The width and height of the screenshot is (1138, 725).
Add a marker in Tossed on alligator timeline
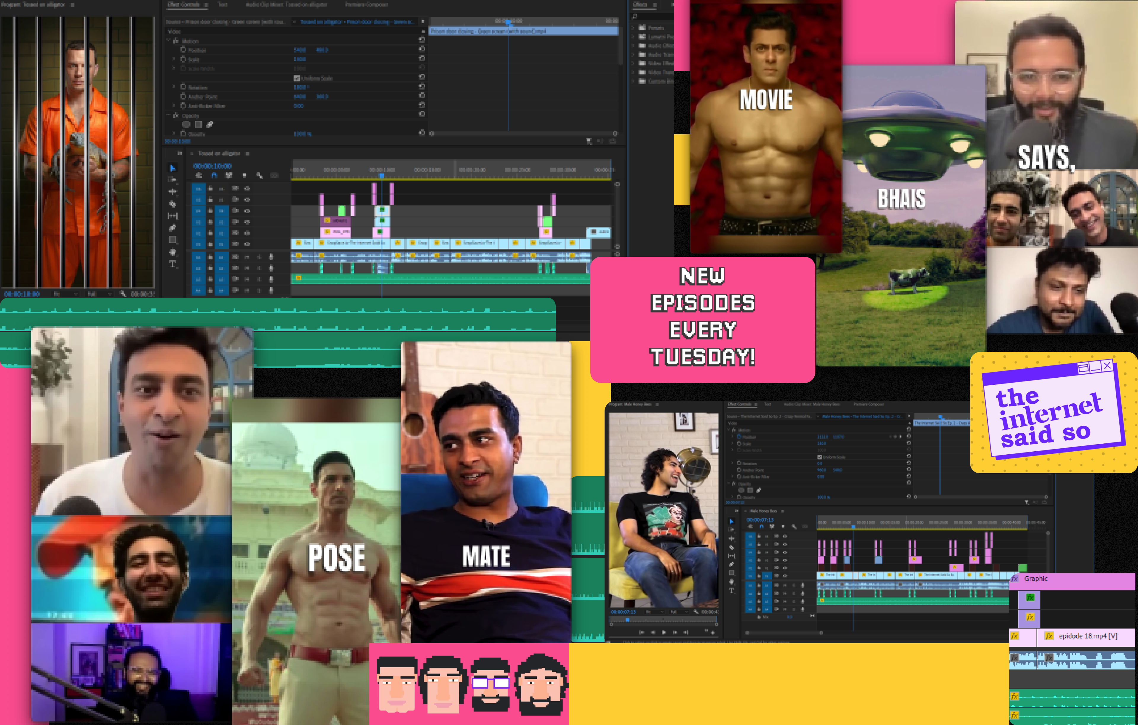(244, 175)
